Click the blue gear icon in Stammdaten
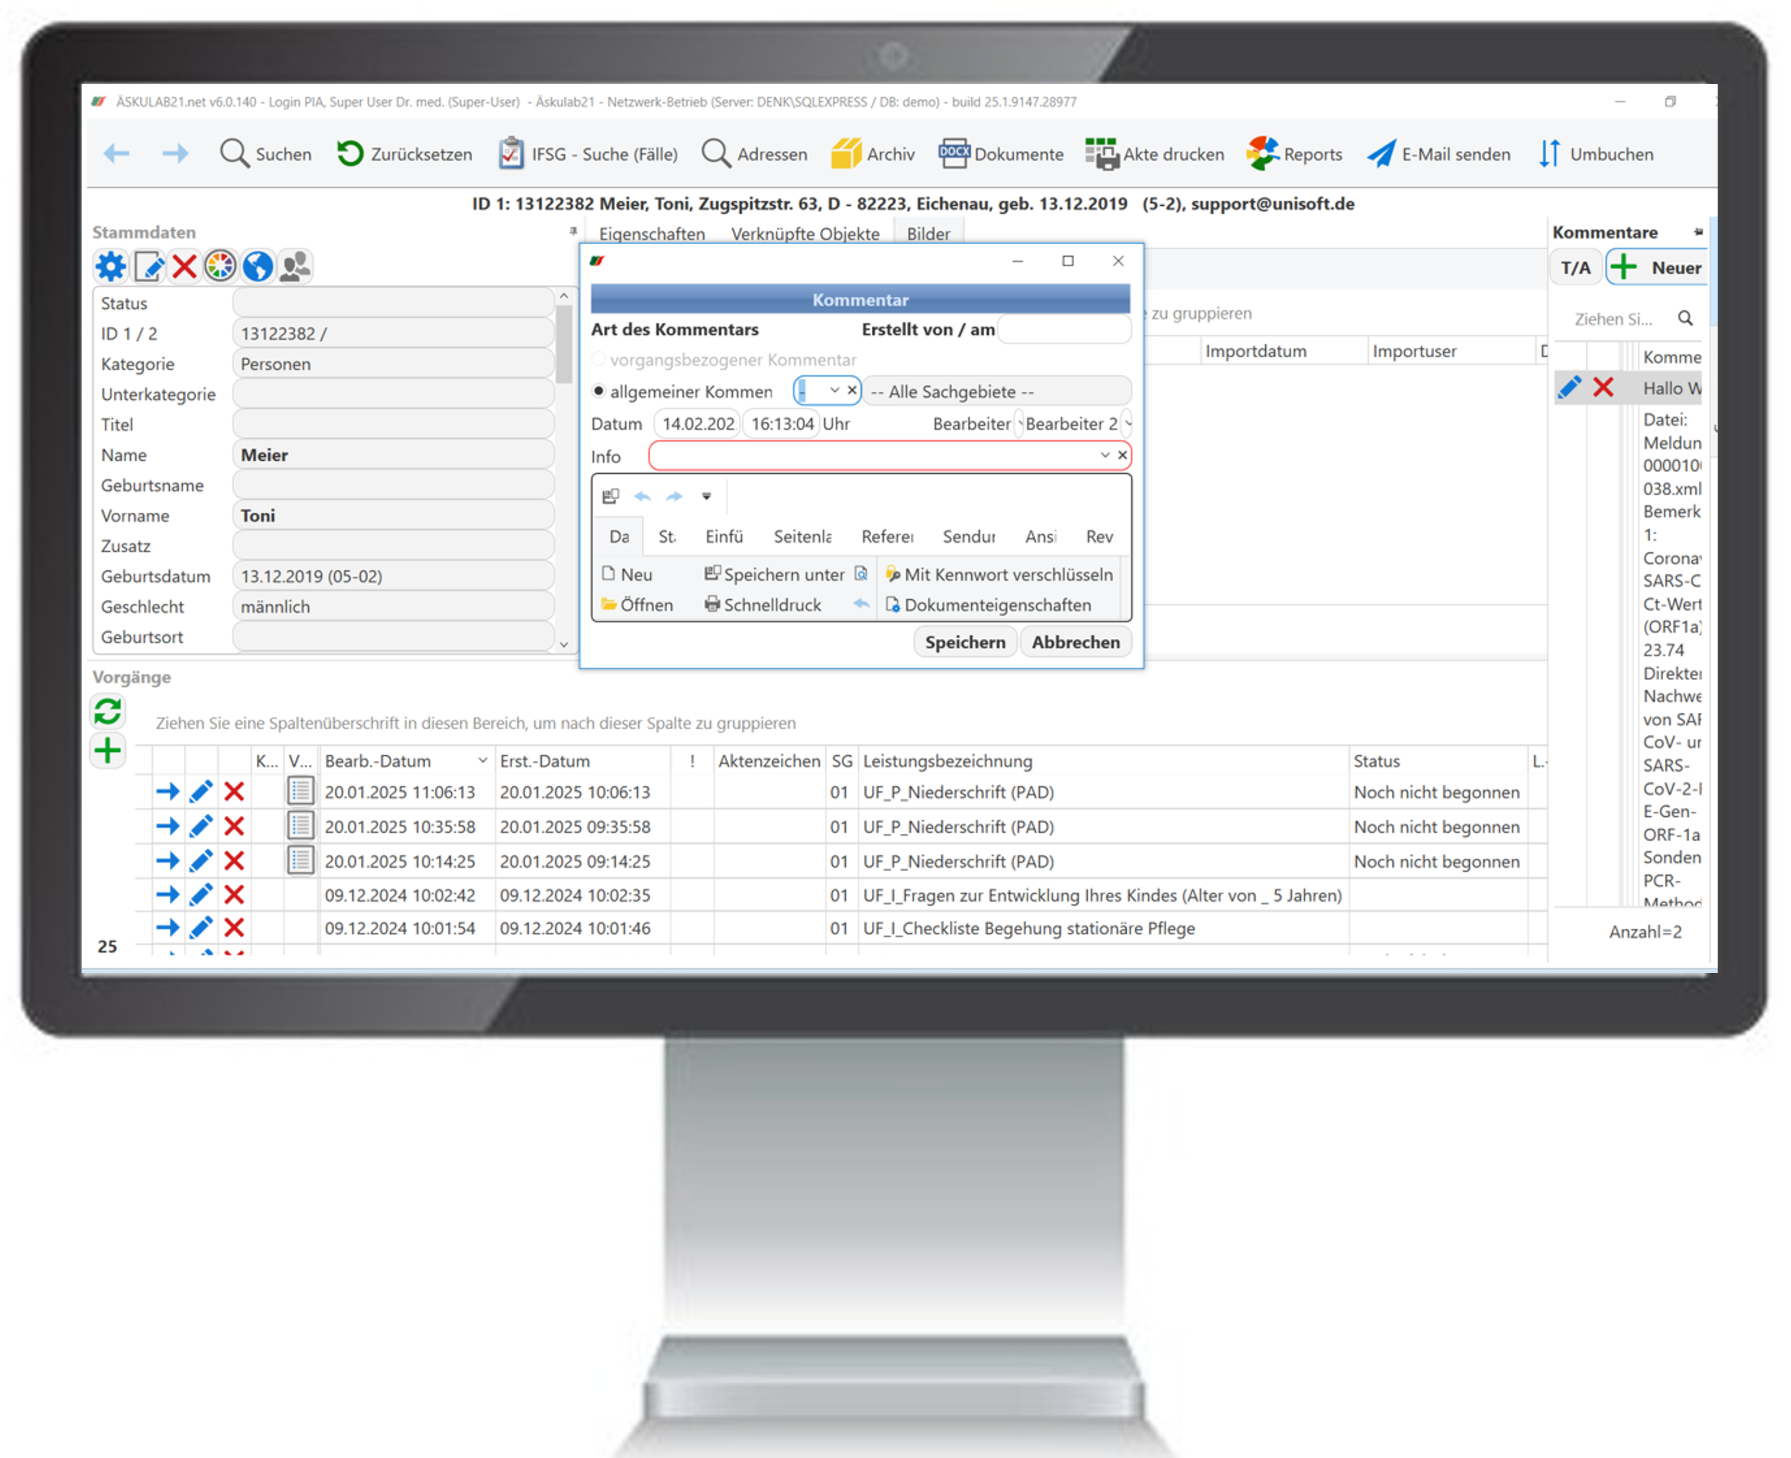The image size is (1791, 1458). click(x=110, y=267)
